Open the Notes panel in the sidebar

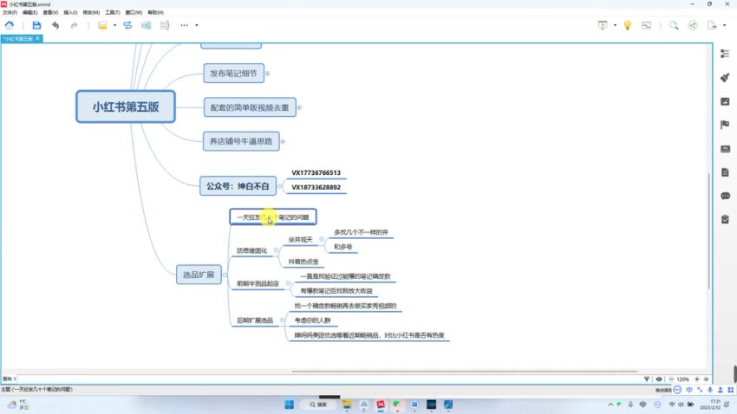click(725, 172)
